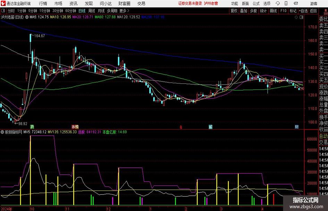The width and height of the screenshot is (328, 211).
Task: Click MA10: 126.95 value label
Action: pos(60,17)
